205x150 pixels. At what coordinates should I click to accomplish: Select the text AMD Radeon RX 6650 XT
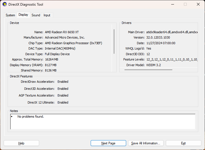(62, 32)
